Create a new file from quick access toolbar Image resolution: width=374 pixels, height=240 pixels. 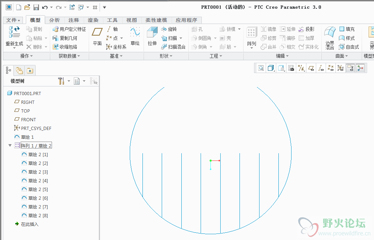coord(19,7)
